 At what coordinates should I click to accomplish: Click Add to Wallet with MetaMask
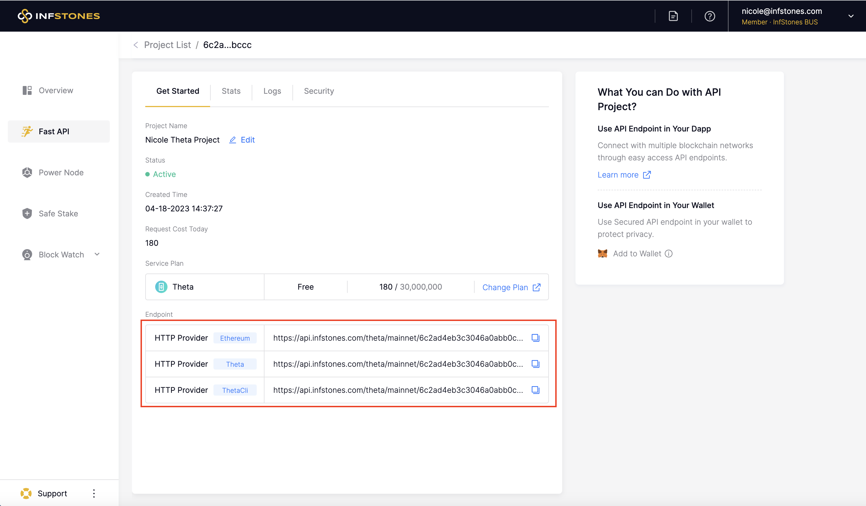pos(636,254)
